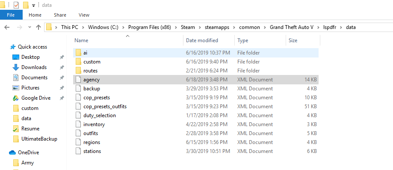Screen dimensions: 393x170
Task: Select the outfits file icon
Action: point(78,133)
